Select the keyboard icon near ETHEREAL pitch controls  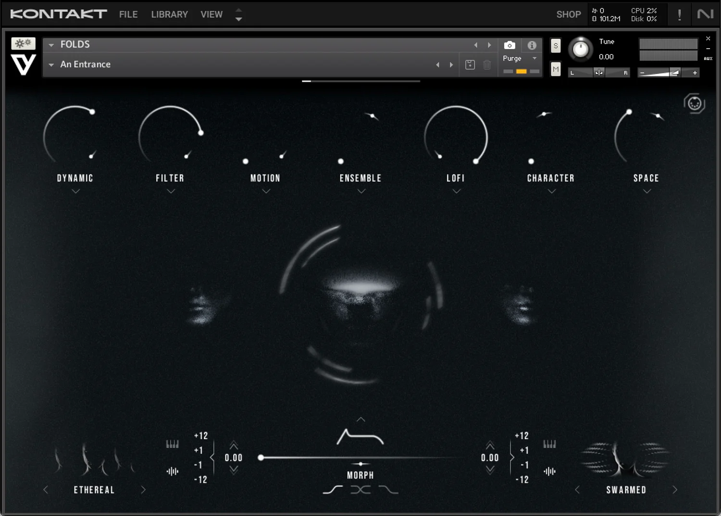click(x=172, y=443)
